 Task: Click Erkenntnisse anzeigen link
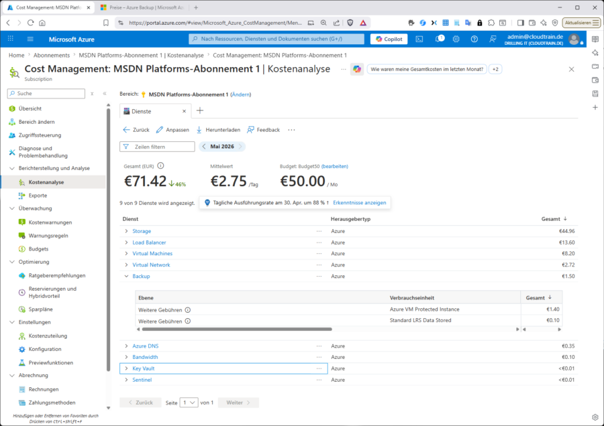[360, 203]
